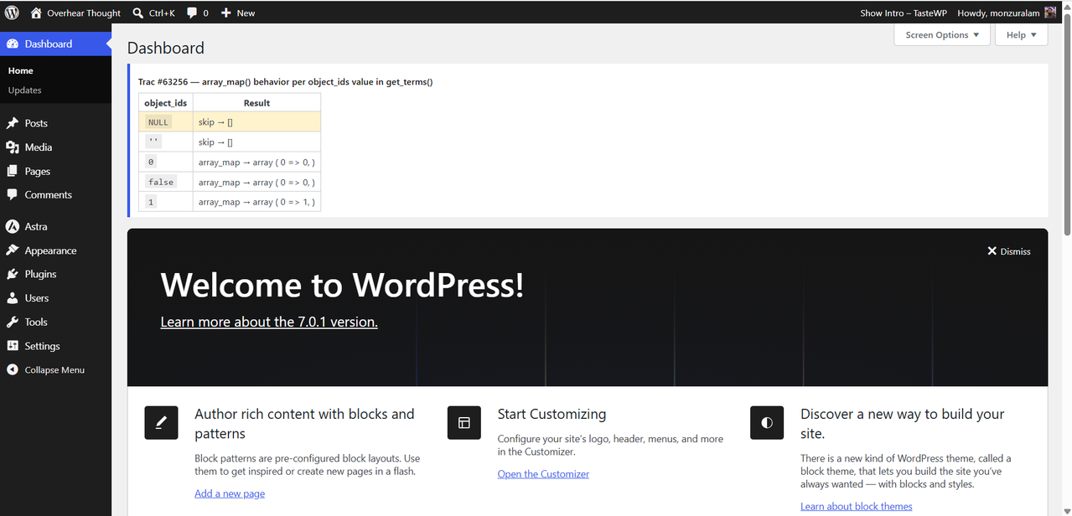Screen dimensions: 1072x516
Task: Select the Home submenu item
Action: point(21,70)
